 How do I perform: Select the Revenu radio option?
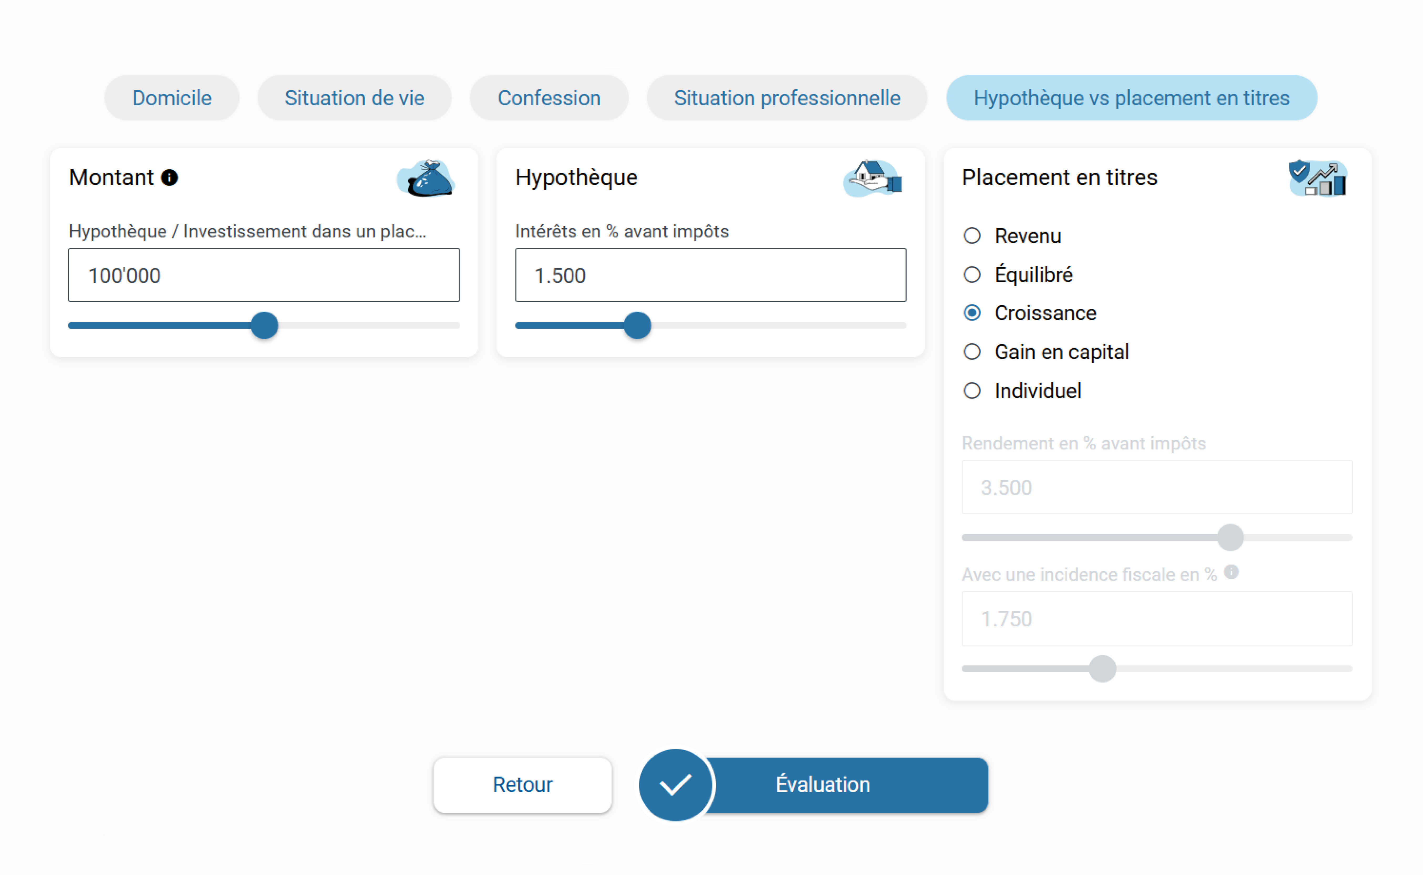click(972, 236)
